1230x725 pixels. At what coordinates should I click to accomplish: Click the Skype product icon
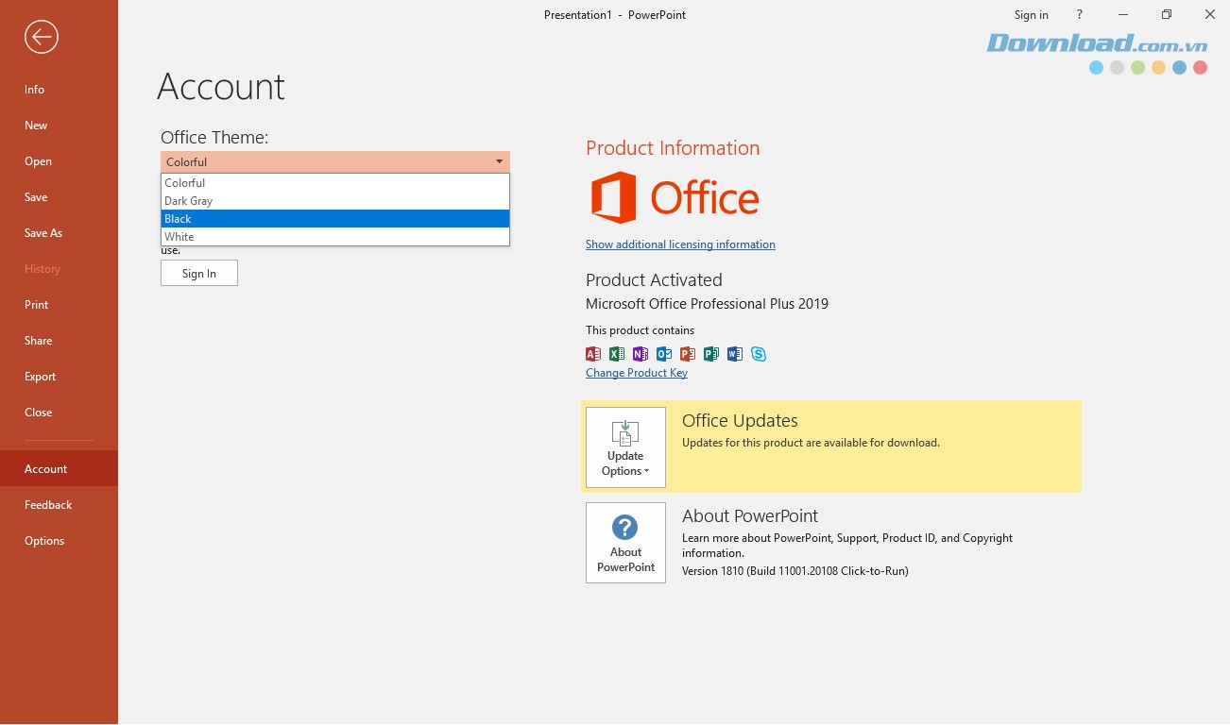point(759,353)
